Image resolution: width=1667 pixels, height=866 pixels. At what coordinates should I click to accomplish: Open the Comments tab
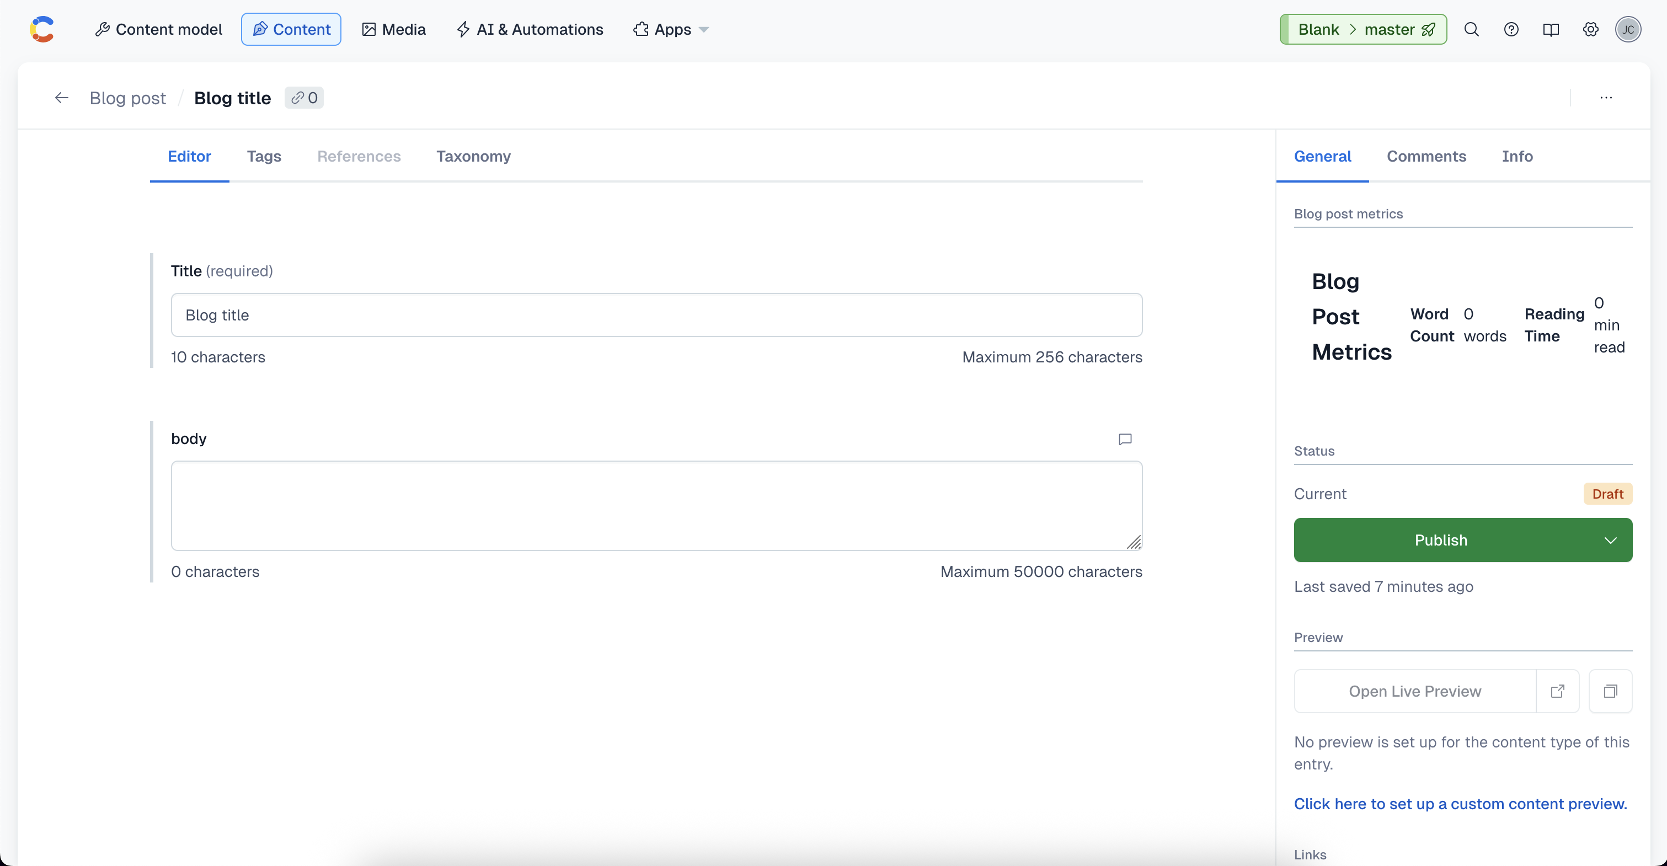pos(1426,156)
